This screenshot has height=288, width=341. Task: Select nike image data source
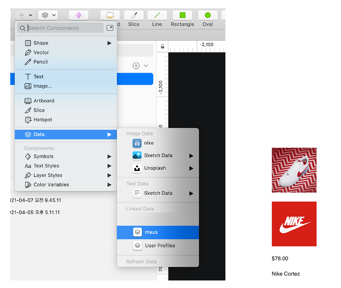(158, 143)
